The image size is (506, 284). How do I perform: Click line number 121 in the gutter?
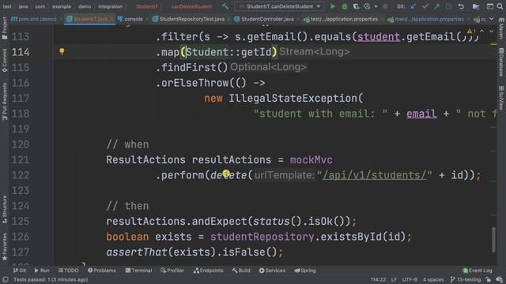click(21, 159)
